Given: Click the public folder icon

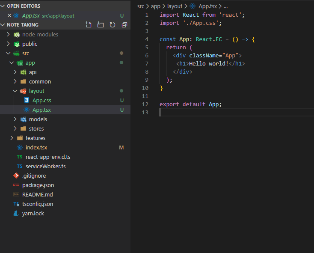Looking at the screenshot, I should [17, 44].
